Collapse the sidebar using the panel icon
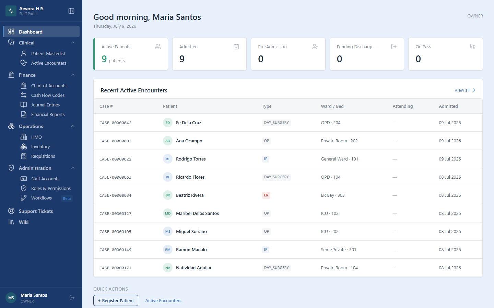 pyautogui.click(x=71, y=11)
